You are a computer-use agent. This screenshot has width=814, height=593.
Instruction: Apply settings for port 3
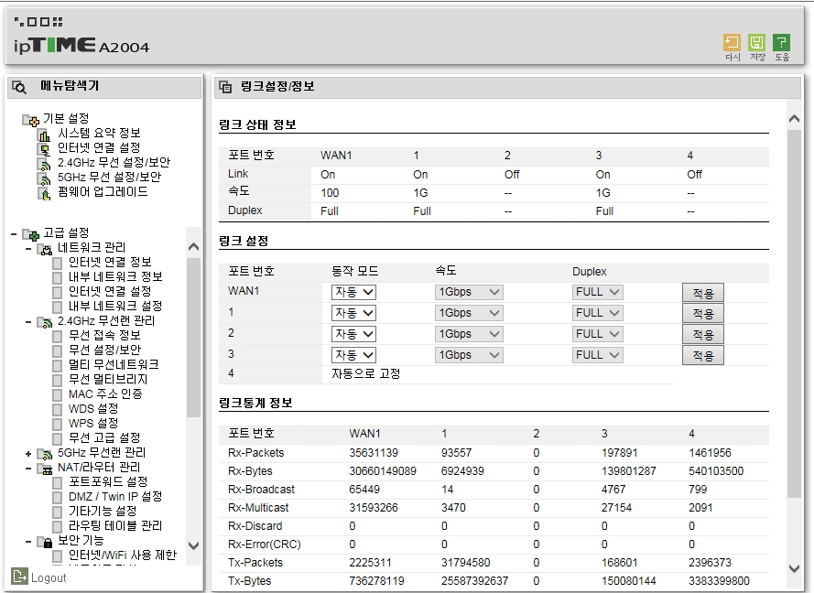(x=703, y=356)
